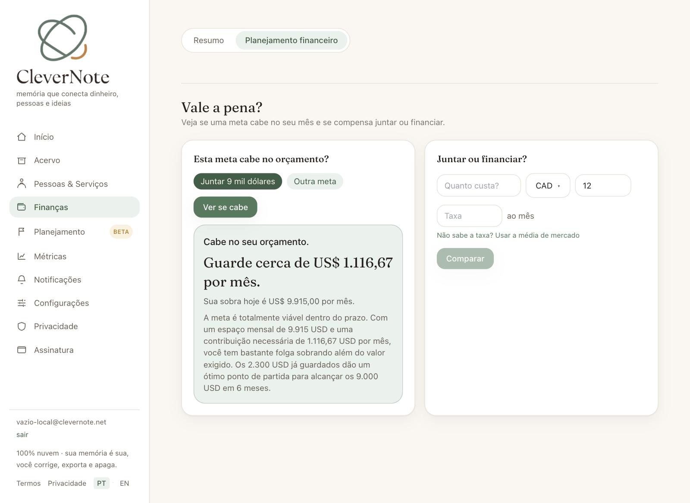This screenshot has height=503, width=690.
Task: Choose the Outra meta chip
Action: [315, 182]
